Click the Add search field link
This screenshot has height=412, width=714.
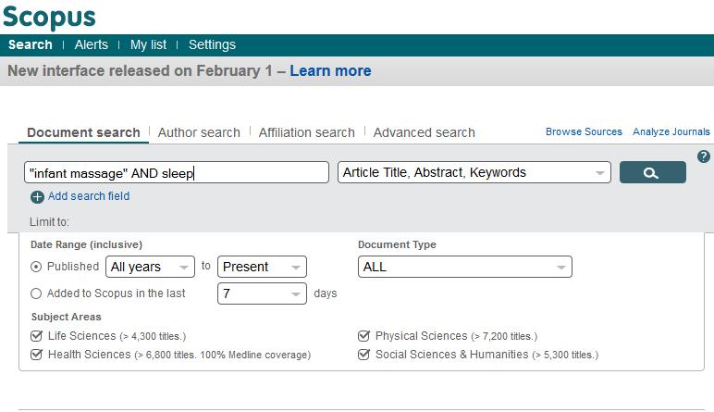click(x=89, y=196)
